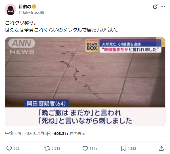The width and height of the screenshot is (170, 154).
Task: Open the three-dot more options menu
Action: click(163, 7)
